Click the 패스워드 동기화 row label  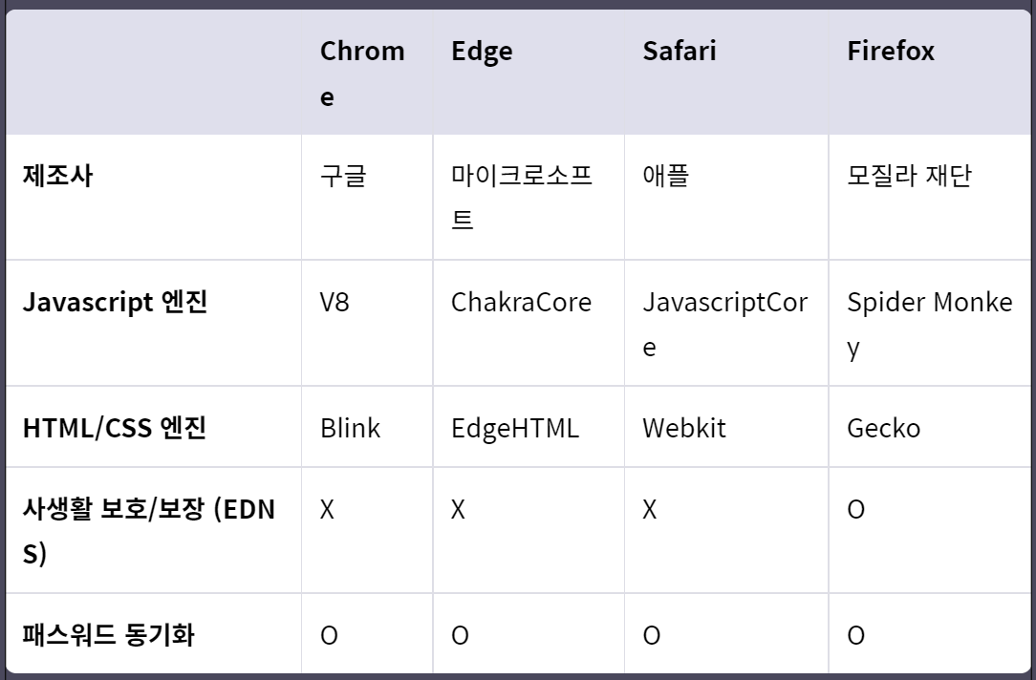108,635
